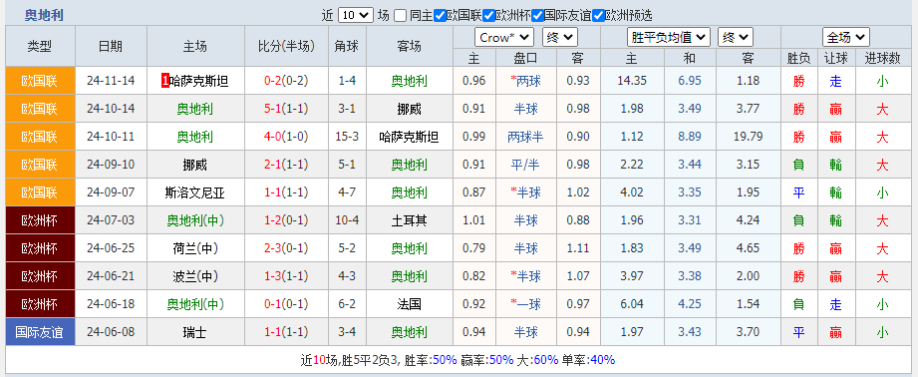Click 挪威 home team on 24-09-10
This screenshot has height=377, width=918.
coord(195,165)
